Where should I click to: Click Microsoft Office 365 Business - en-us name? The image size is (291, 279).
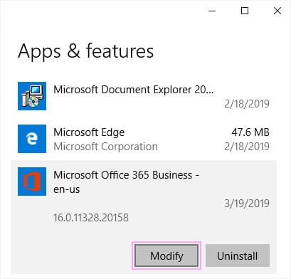click(126, 182)
